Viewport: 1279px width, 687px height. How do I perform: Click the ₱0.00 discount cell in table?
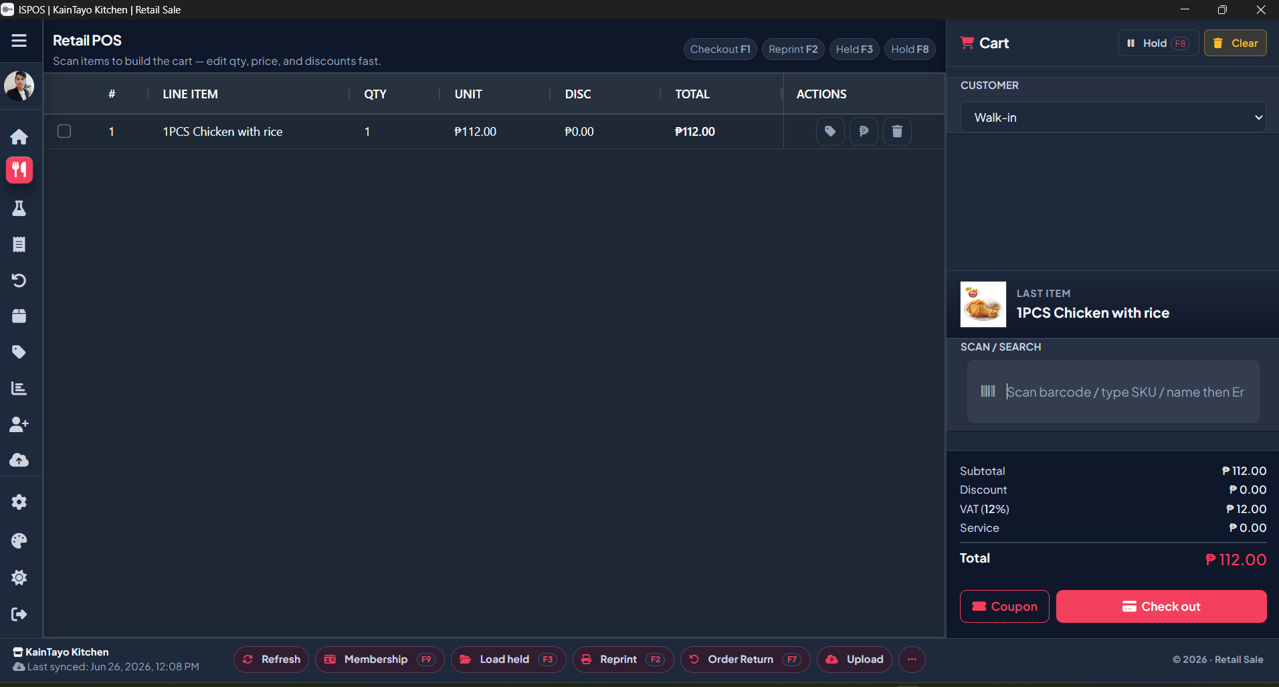[x=579, y=132]
